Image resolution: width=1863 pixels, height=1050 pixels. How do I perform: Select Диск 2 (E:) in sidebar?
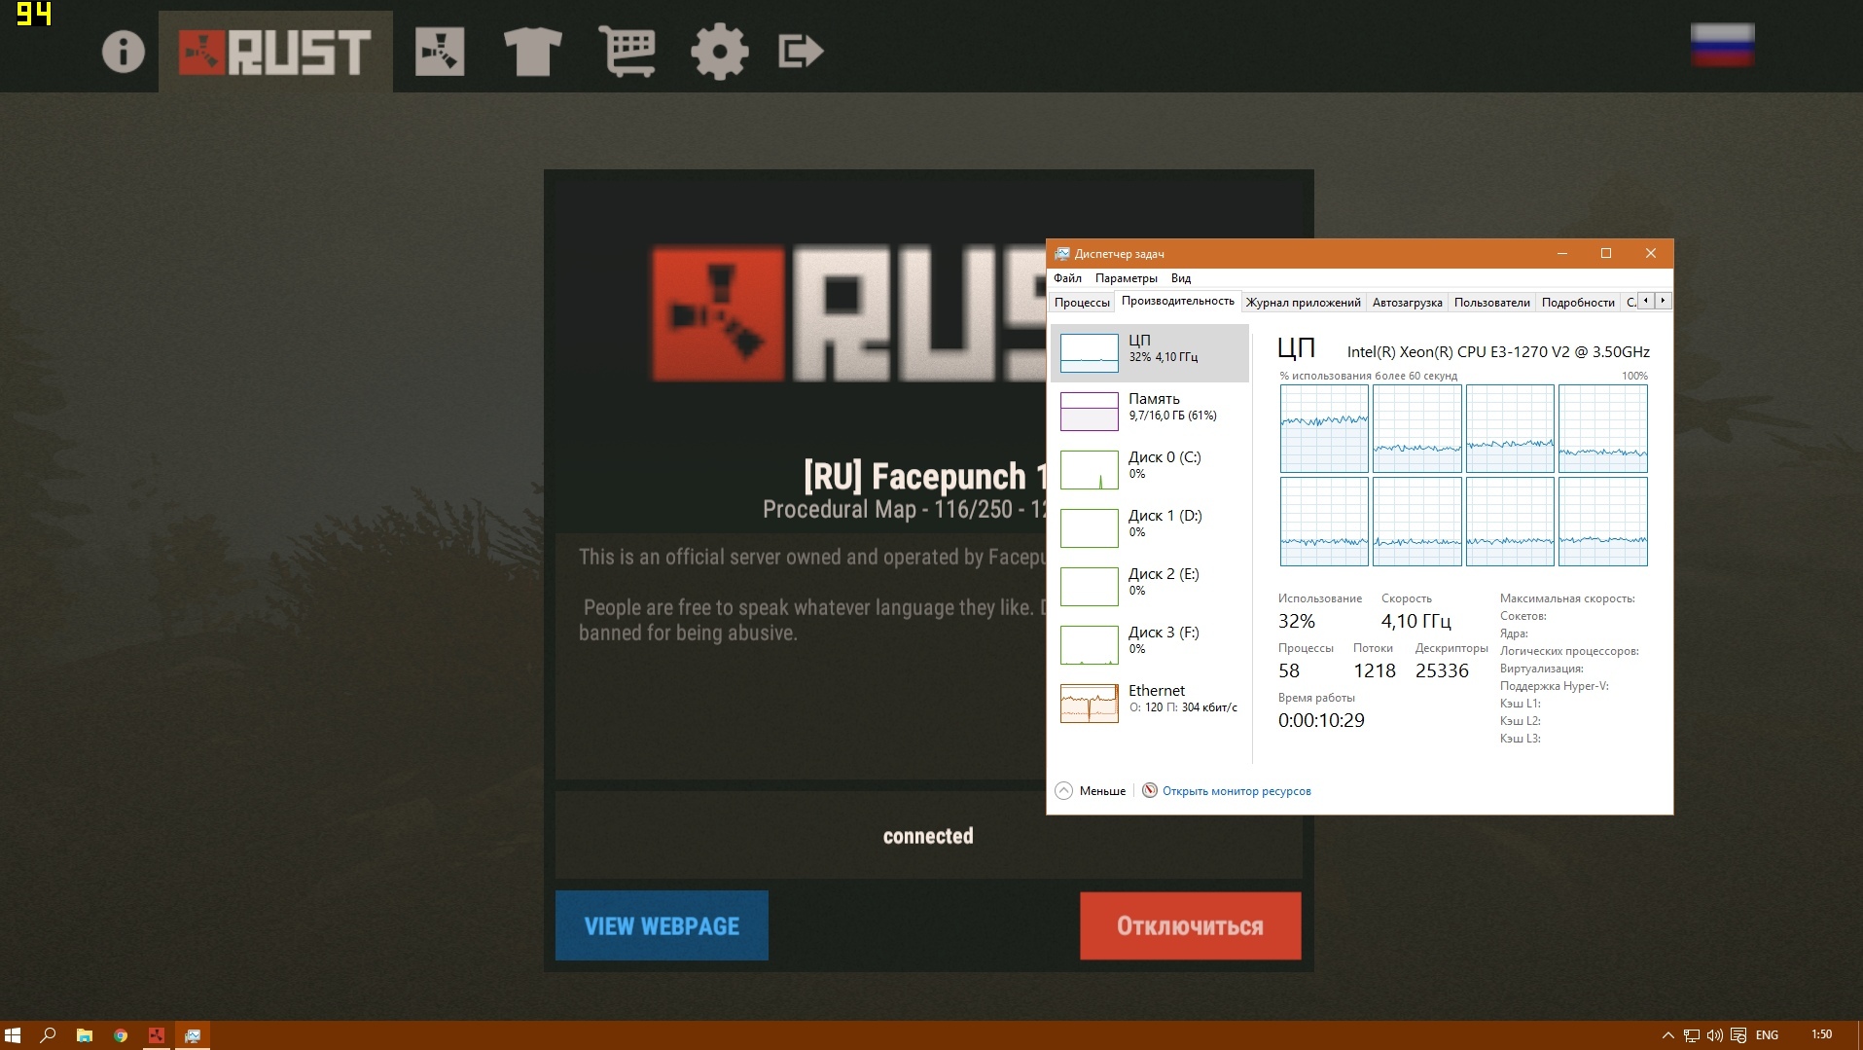point(1150,586)
